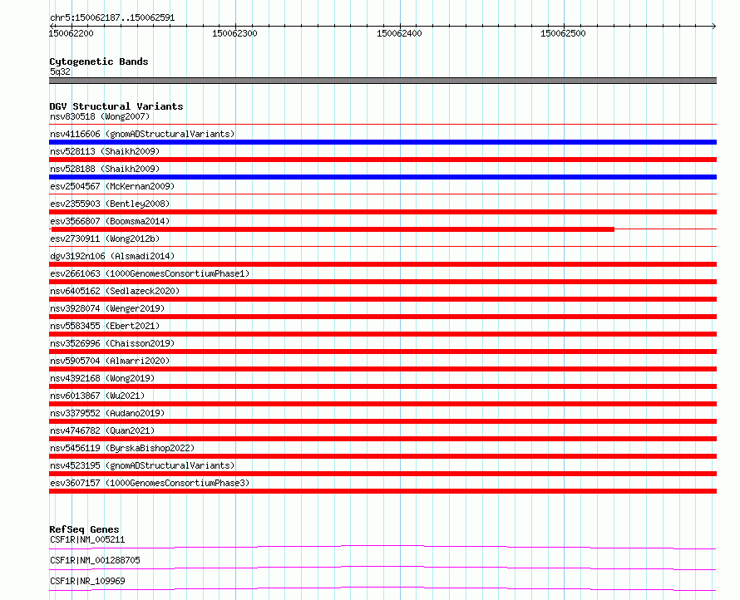Click the red bar under nsv5456119
The width and height of the screenshot is (740, 600).
[x=382, y=456]
